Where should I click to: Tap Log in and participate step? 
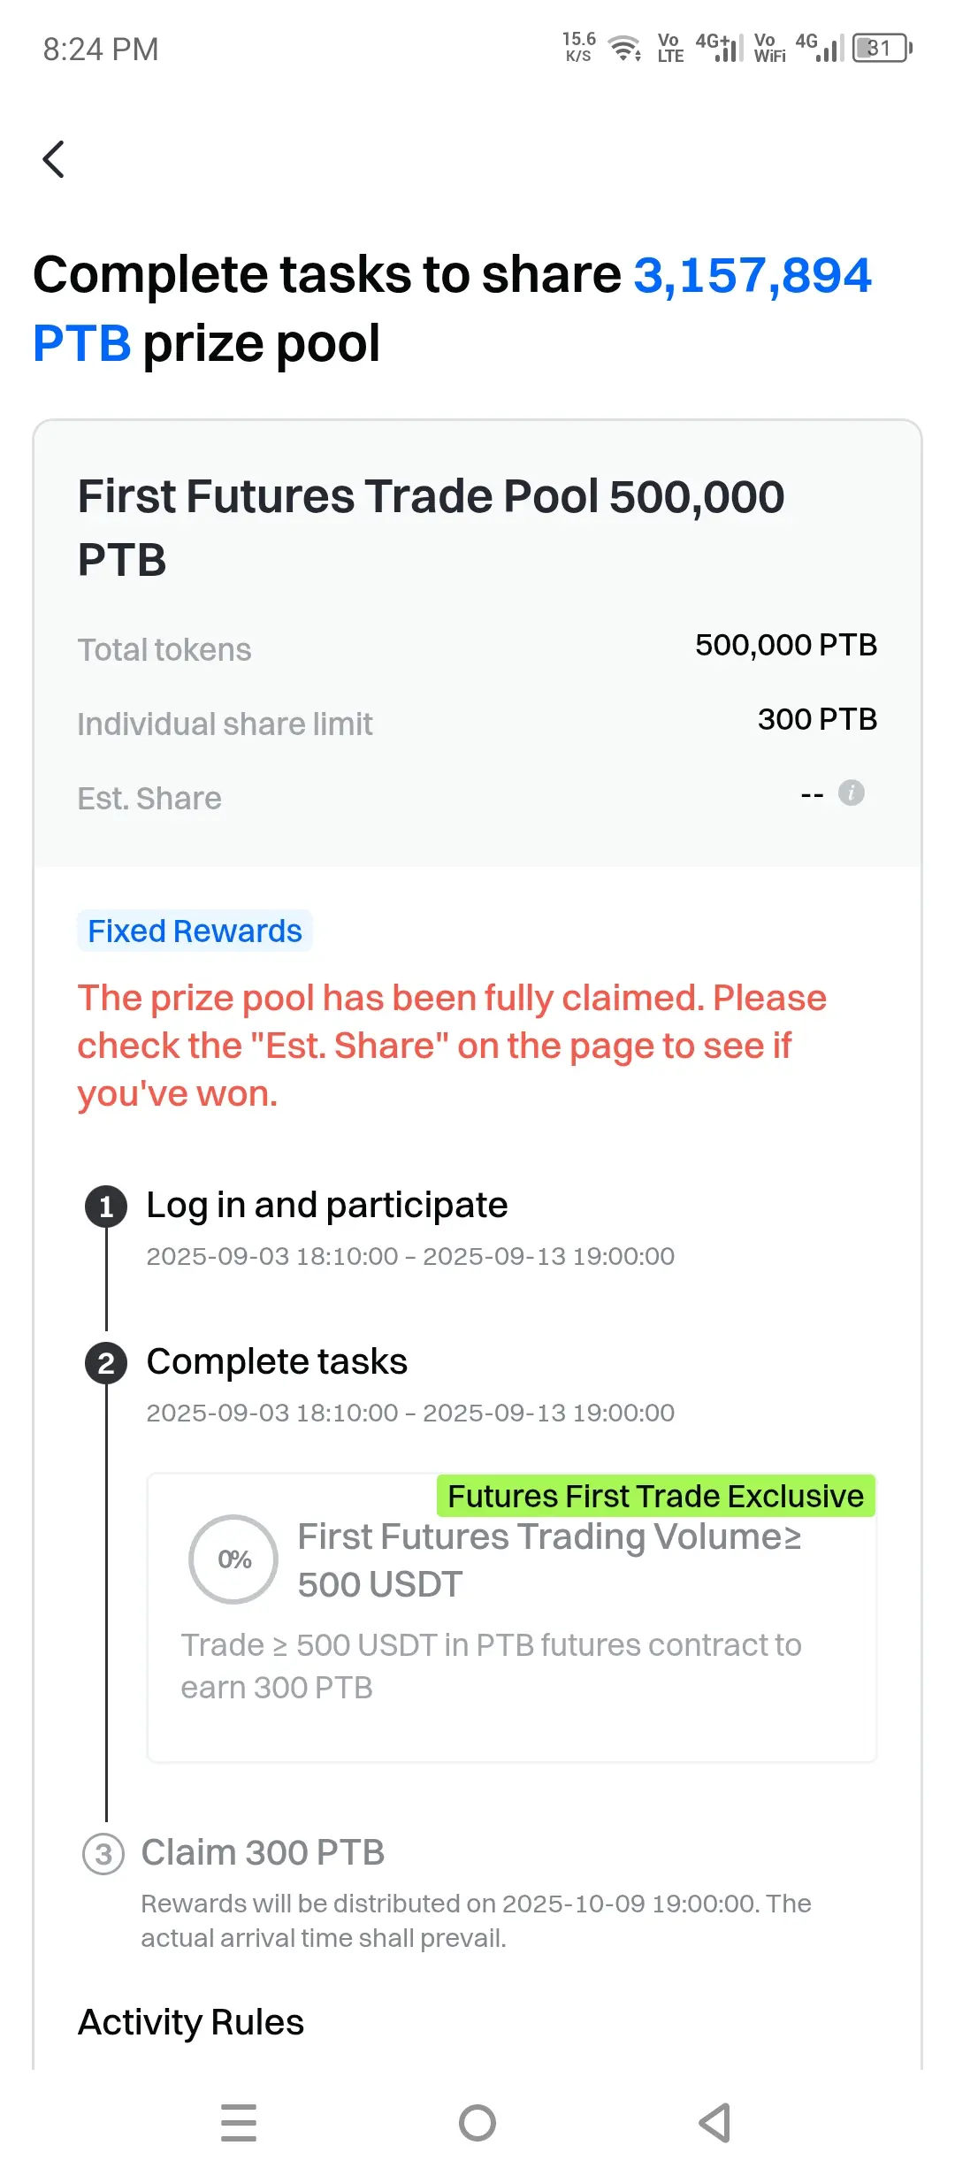coord(327,1205)
